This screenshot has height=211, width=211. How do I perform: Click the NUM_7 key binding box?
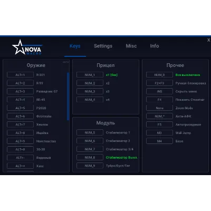(90, 149)
